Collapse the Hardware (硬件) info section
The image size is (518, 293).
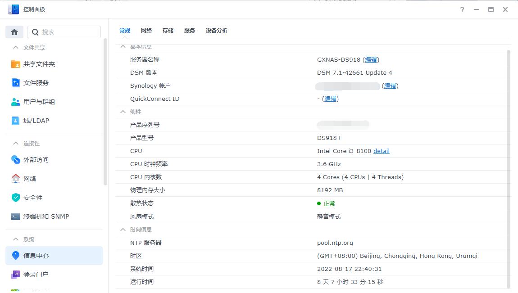(123, 112)
